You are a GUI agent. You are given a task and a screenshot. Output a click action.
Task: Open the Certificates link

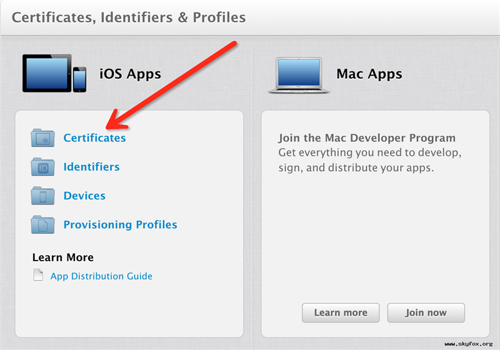click(x=94, y=138)
